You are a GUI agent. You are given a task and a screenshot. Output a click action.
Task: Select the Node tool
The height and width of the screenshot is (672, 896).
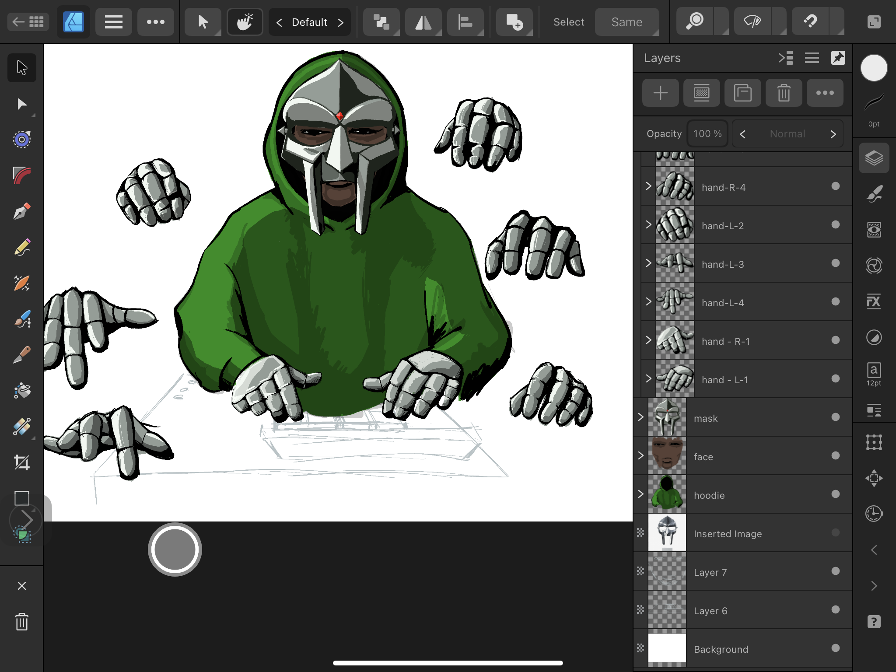(21, 104)
